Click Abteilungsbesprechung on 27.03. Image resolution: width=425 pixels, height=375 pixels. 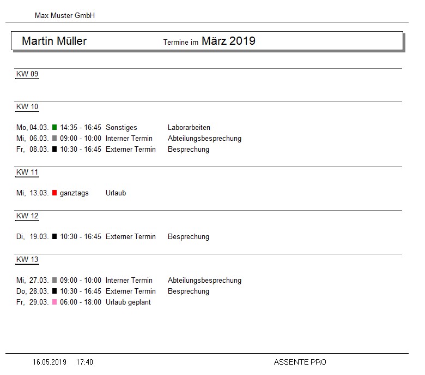(x=205, y=281)
